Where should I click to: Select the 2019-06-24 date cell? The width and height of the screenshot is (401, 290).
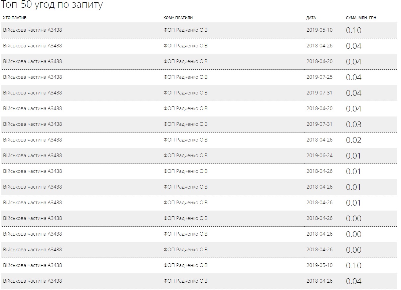point(319,156)
